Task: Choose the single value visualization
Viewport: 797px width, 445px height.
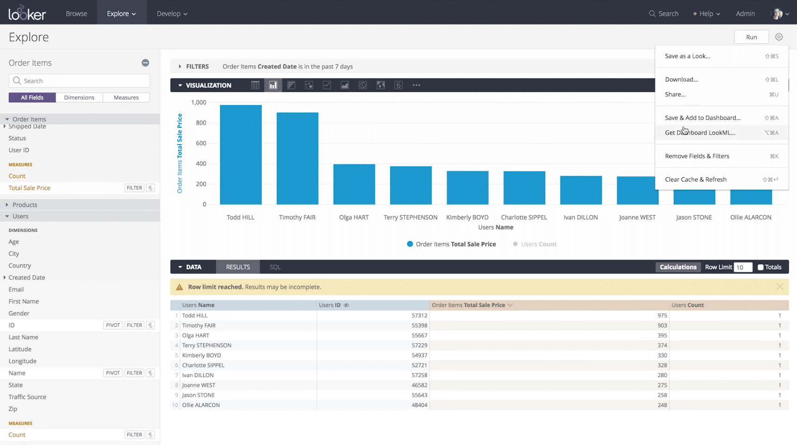Action: pos(398,85)
